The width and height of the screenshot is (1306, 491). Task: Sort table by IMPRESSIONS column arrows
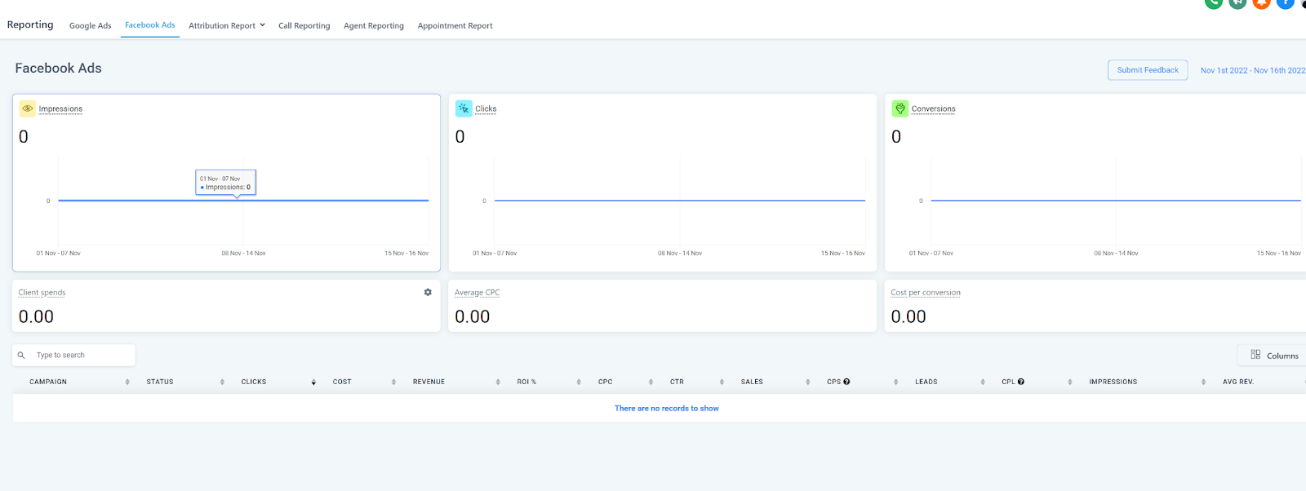1203,382
